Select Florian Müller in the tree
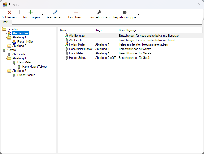204x154 pixels. point(25,42)
